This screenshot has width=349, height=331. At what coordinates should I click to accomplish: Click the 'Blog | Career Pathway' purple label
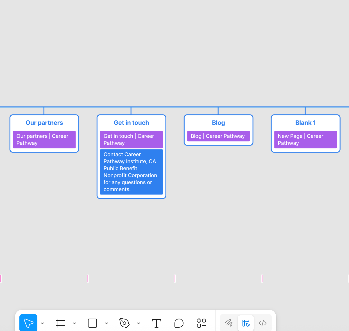(x=219, y=136)
